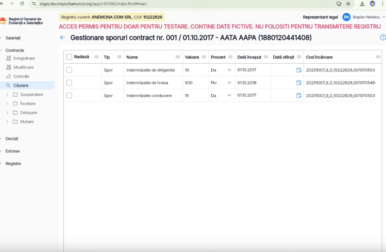
Task: Click Valoare field for Indemnizatie conducere
Action: [x=195, y=96]
